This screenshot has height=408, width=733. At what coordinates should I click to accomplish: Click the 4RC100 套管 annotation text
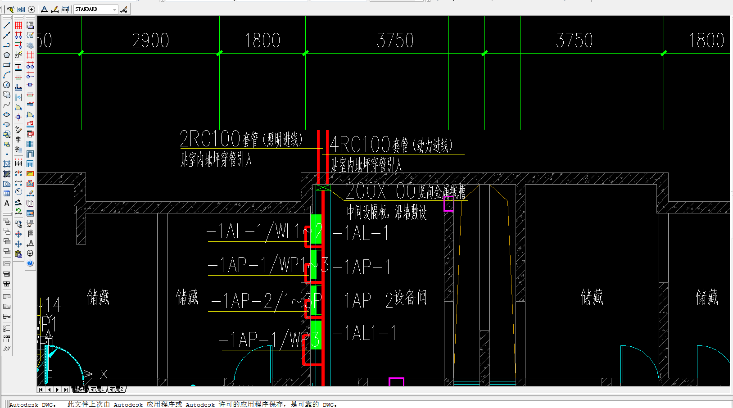(x=391, y=145)
